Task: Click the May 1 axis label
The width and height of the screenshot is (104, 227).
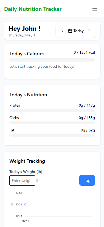Action: coord(25,221)
